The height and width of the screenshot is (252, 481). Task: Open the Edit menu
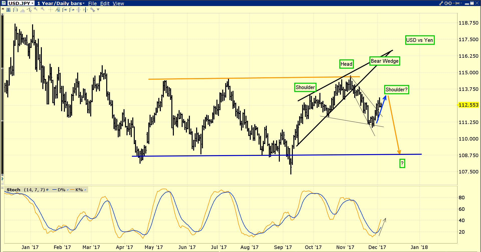click(105, 4)
